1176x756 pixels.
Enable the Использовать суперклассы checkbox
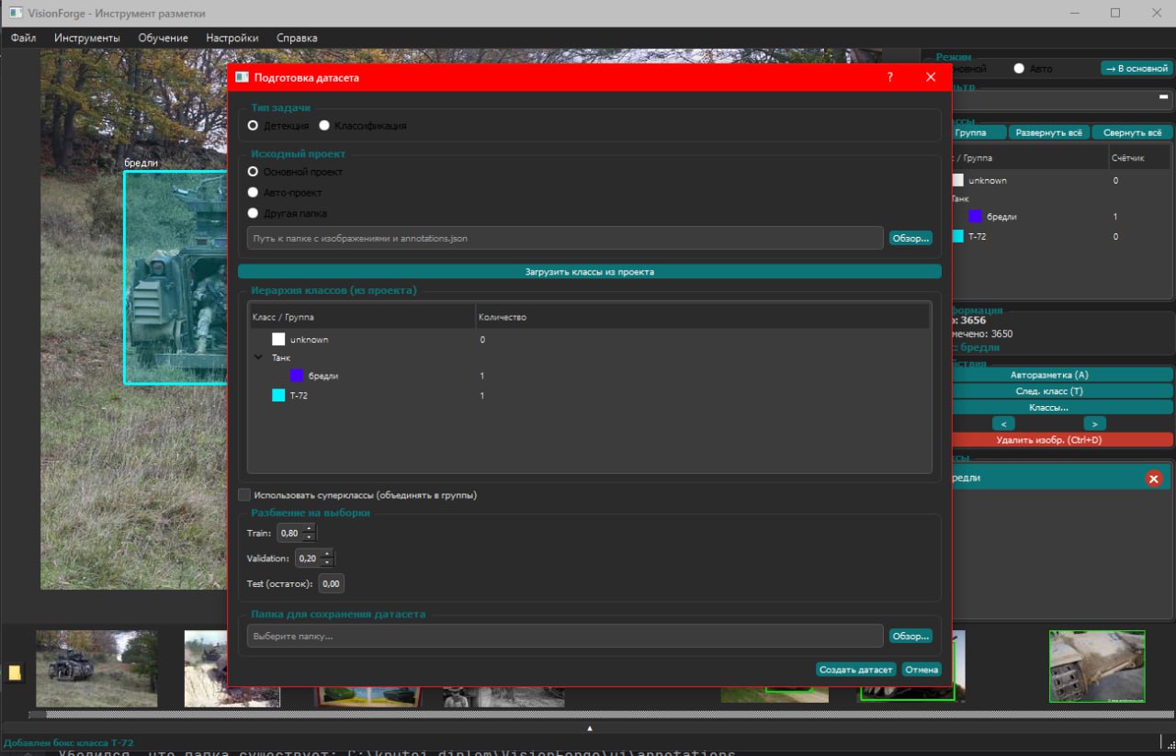pos(245,495)
